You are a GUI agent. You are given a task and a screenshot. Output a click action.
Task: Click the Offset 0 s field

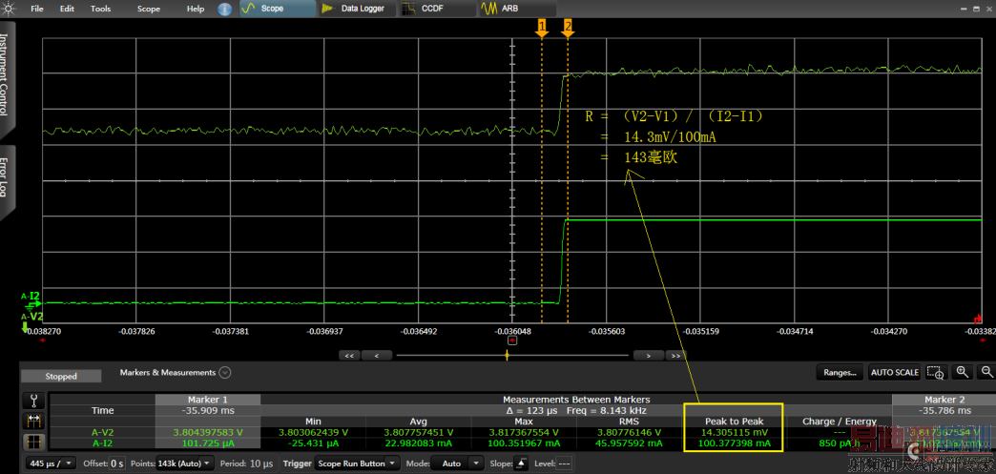(117, 464)
